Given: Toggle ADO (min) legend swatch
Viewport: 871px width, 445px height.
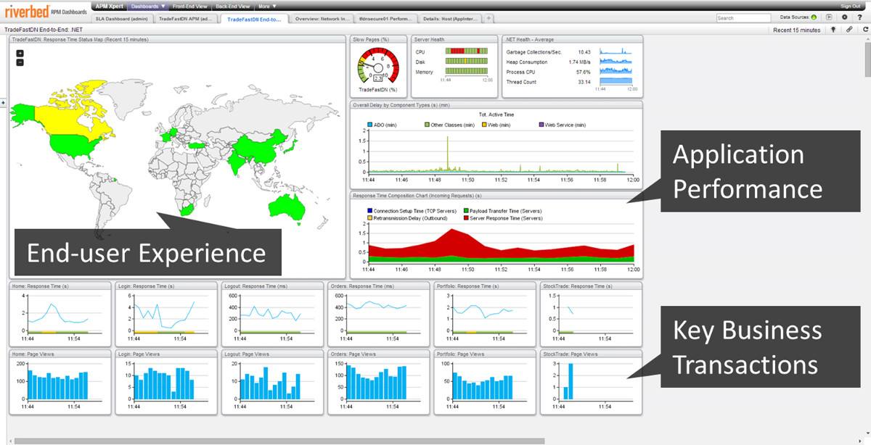Looking at the screenshot, I should point(369,125).
